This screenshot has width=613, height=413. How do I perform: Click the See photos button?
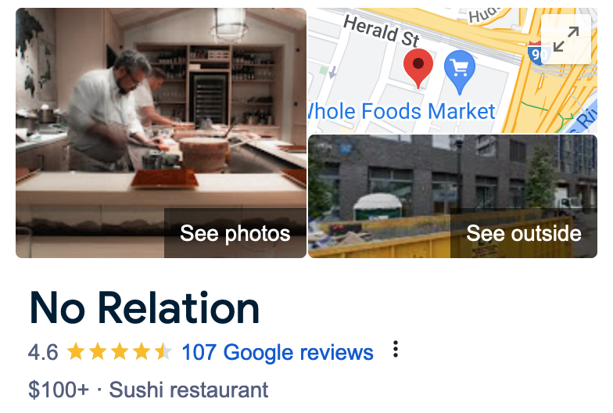tap(235, 233)
